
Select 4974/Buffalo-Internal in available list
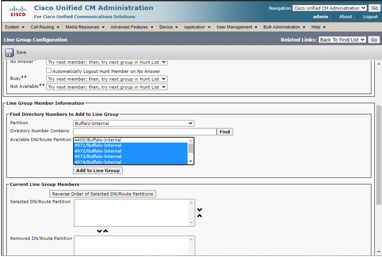[x=131, y=162]
